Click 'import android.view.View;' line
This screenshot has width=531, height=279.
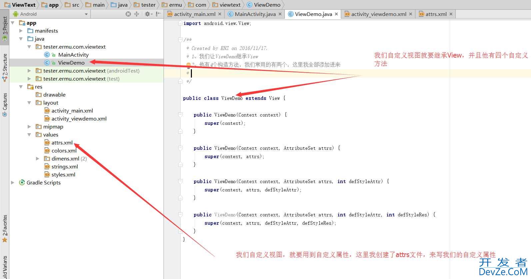[217, 23]
